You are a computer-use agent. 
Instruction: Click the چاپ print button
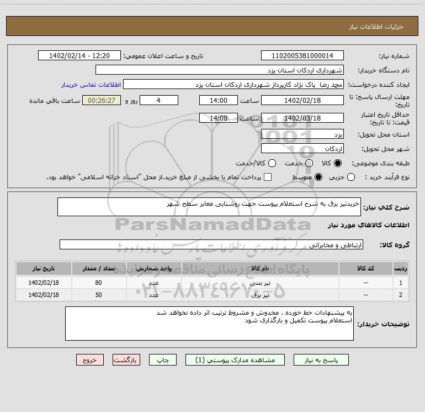click(x=163, y=360)
